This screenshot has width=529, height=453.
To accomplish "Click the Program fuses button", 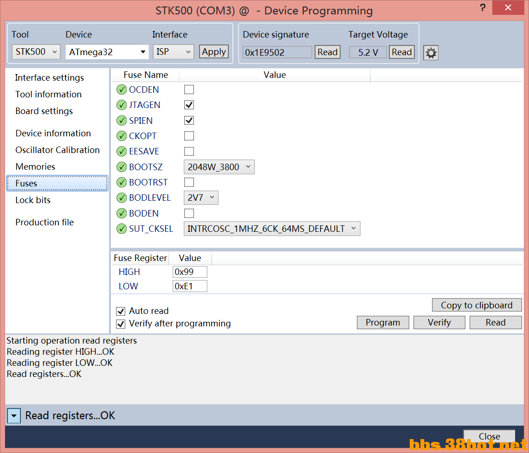I will [383, 323].
